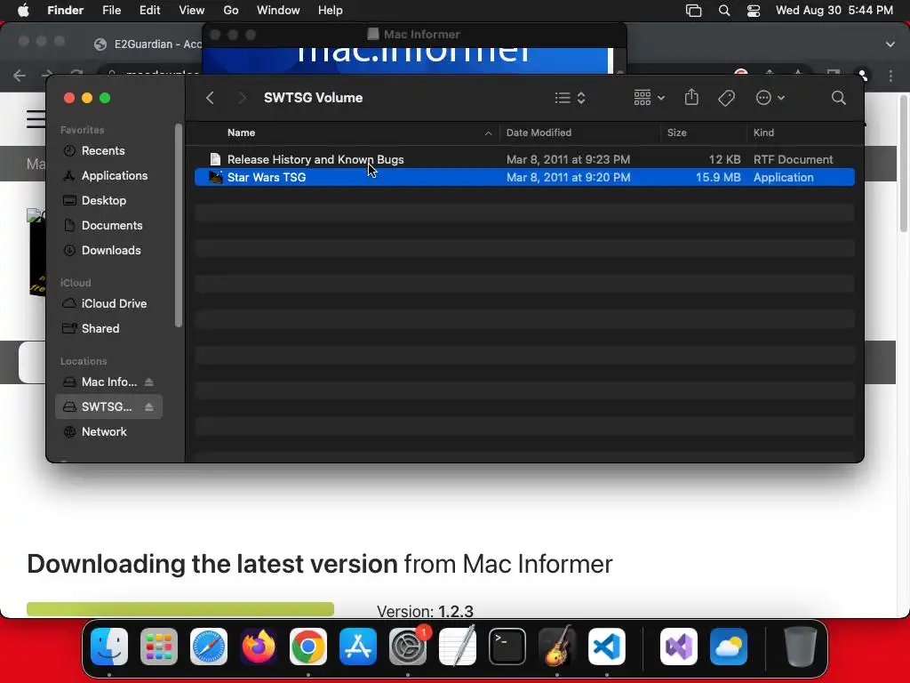Sort by Name column header
Viewport: 910px width, 683px height.
coord(241,133)
